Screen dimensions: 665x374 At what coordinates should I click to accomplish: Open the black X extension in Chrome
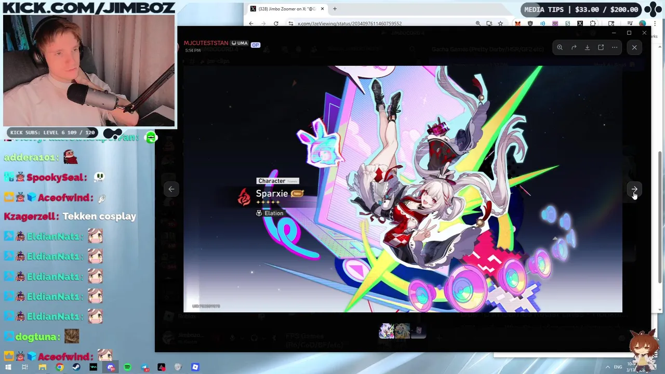(580, 23)
